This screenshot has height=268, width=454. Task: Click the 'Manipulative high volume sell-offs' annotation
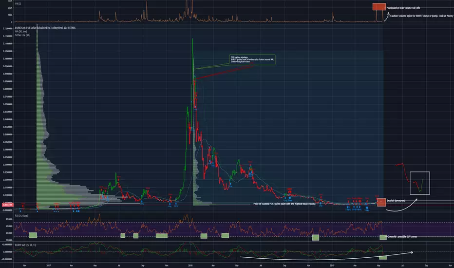point(403,8)
